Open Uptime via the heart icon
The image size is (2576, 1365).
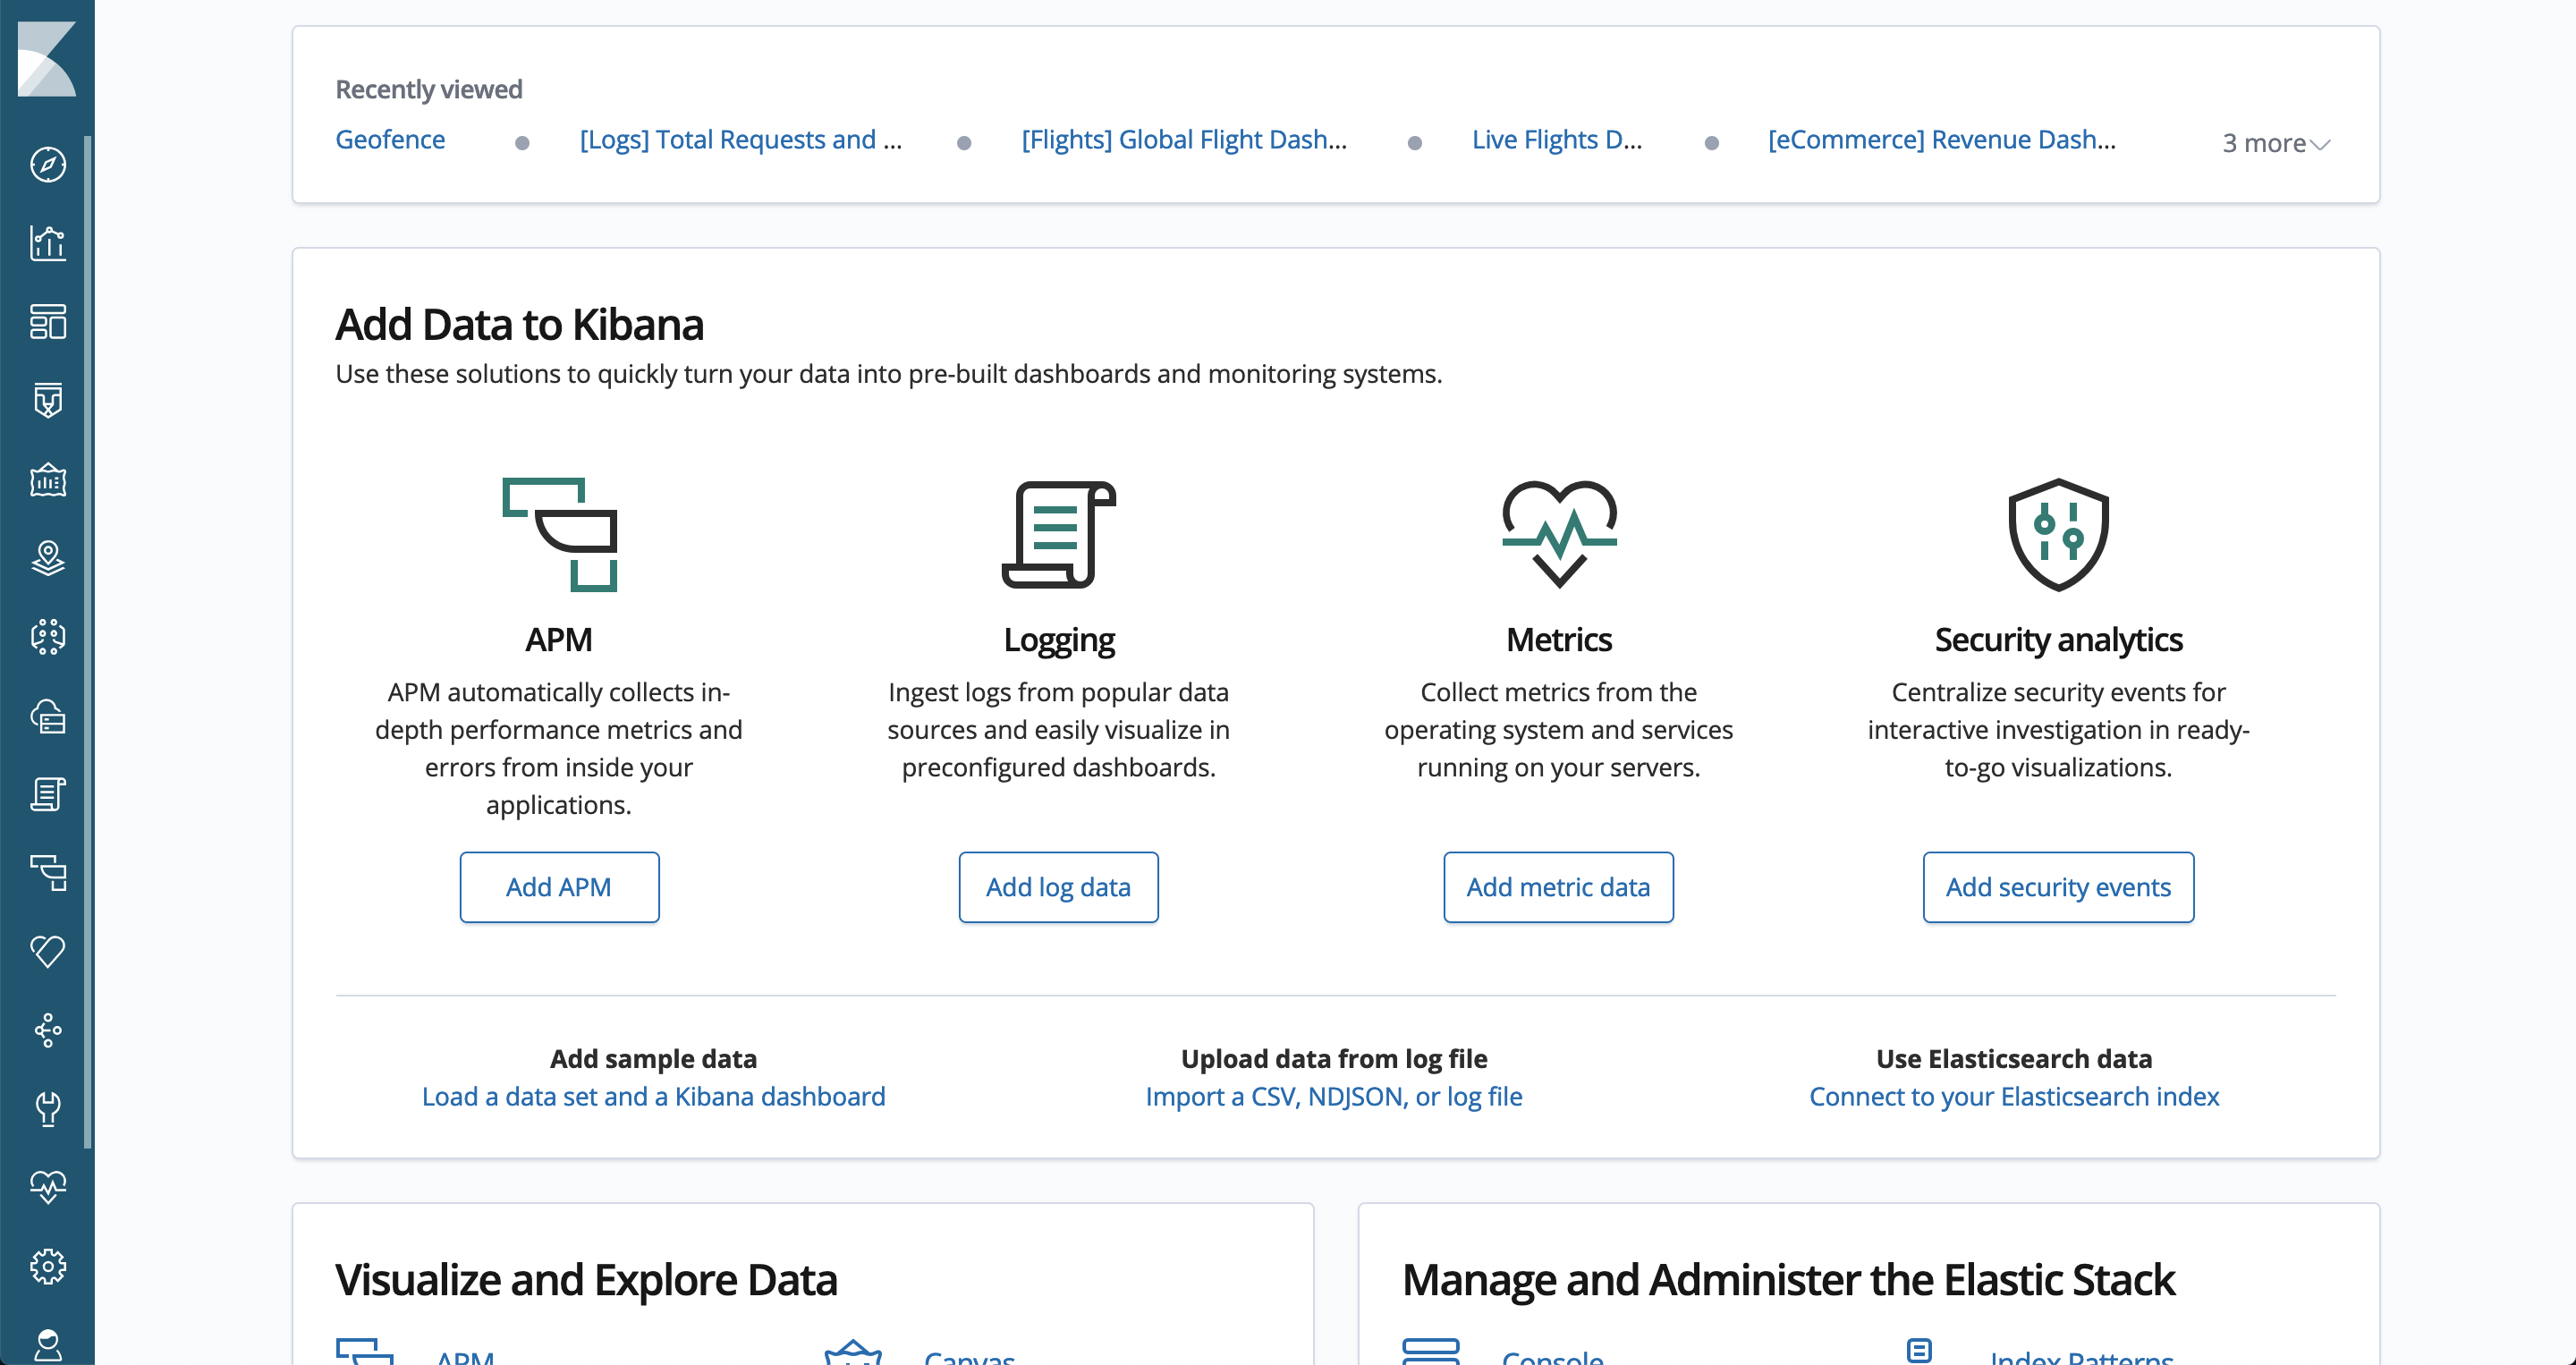(x=47, y=951)
